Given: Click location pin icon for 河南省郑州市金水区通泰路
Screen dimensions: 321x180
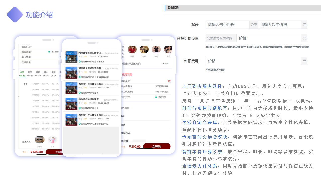Looking at the screenshot, I should point(79,61).
